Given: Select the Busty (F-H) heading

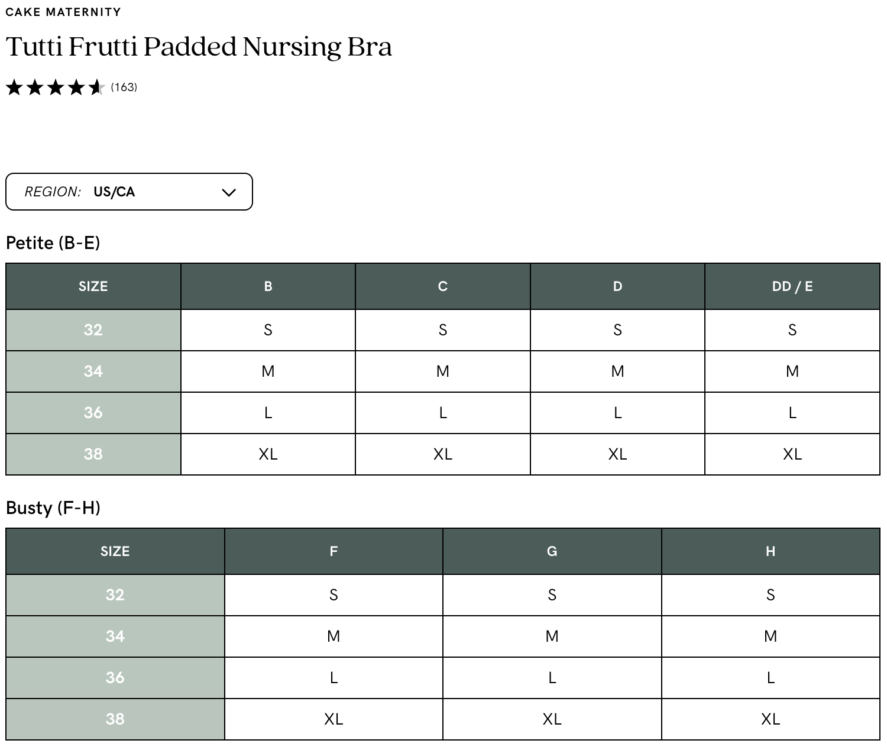Looking at the screenshot, I should point(53,508).
